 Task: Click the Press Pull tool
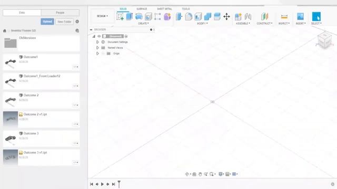coord(179,16)
